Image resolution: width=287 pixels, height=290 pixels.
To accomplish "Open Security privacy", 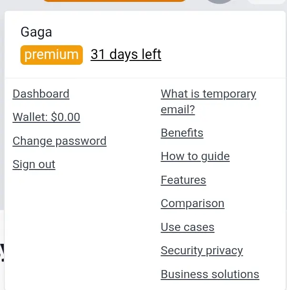I will click(x=202, y=251).
